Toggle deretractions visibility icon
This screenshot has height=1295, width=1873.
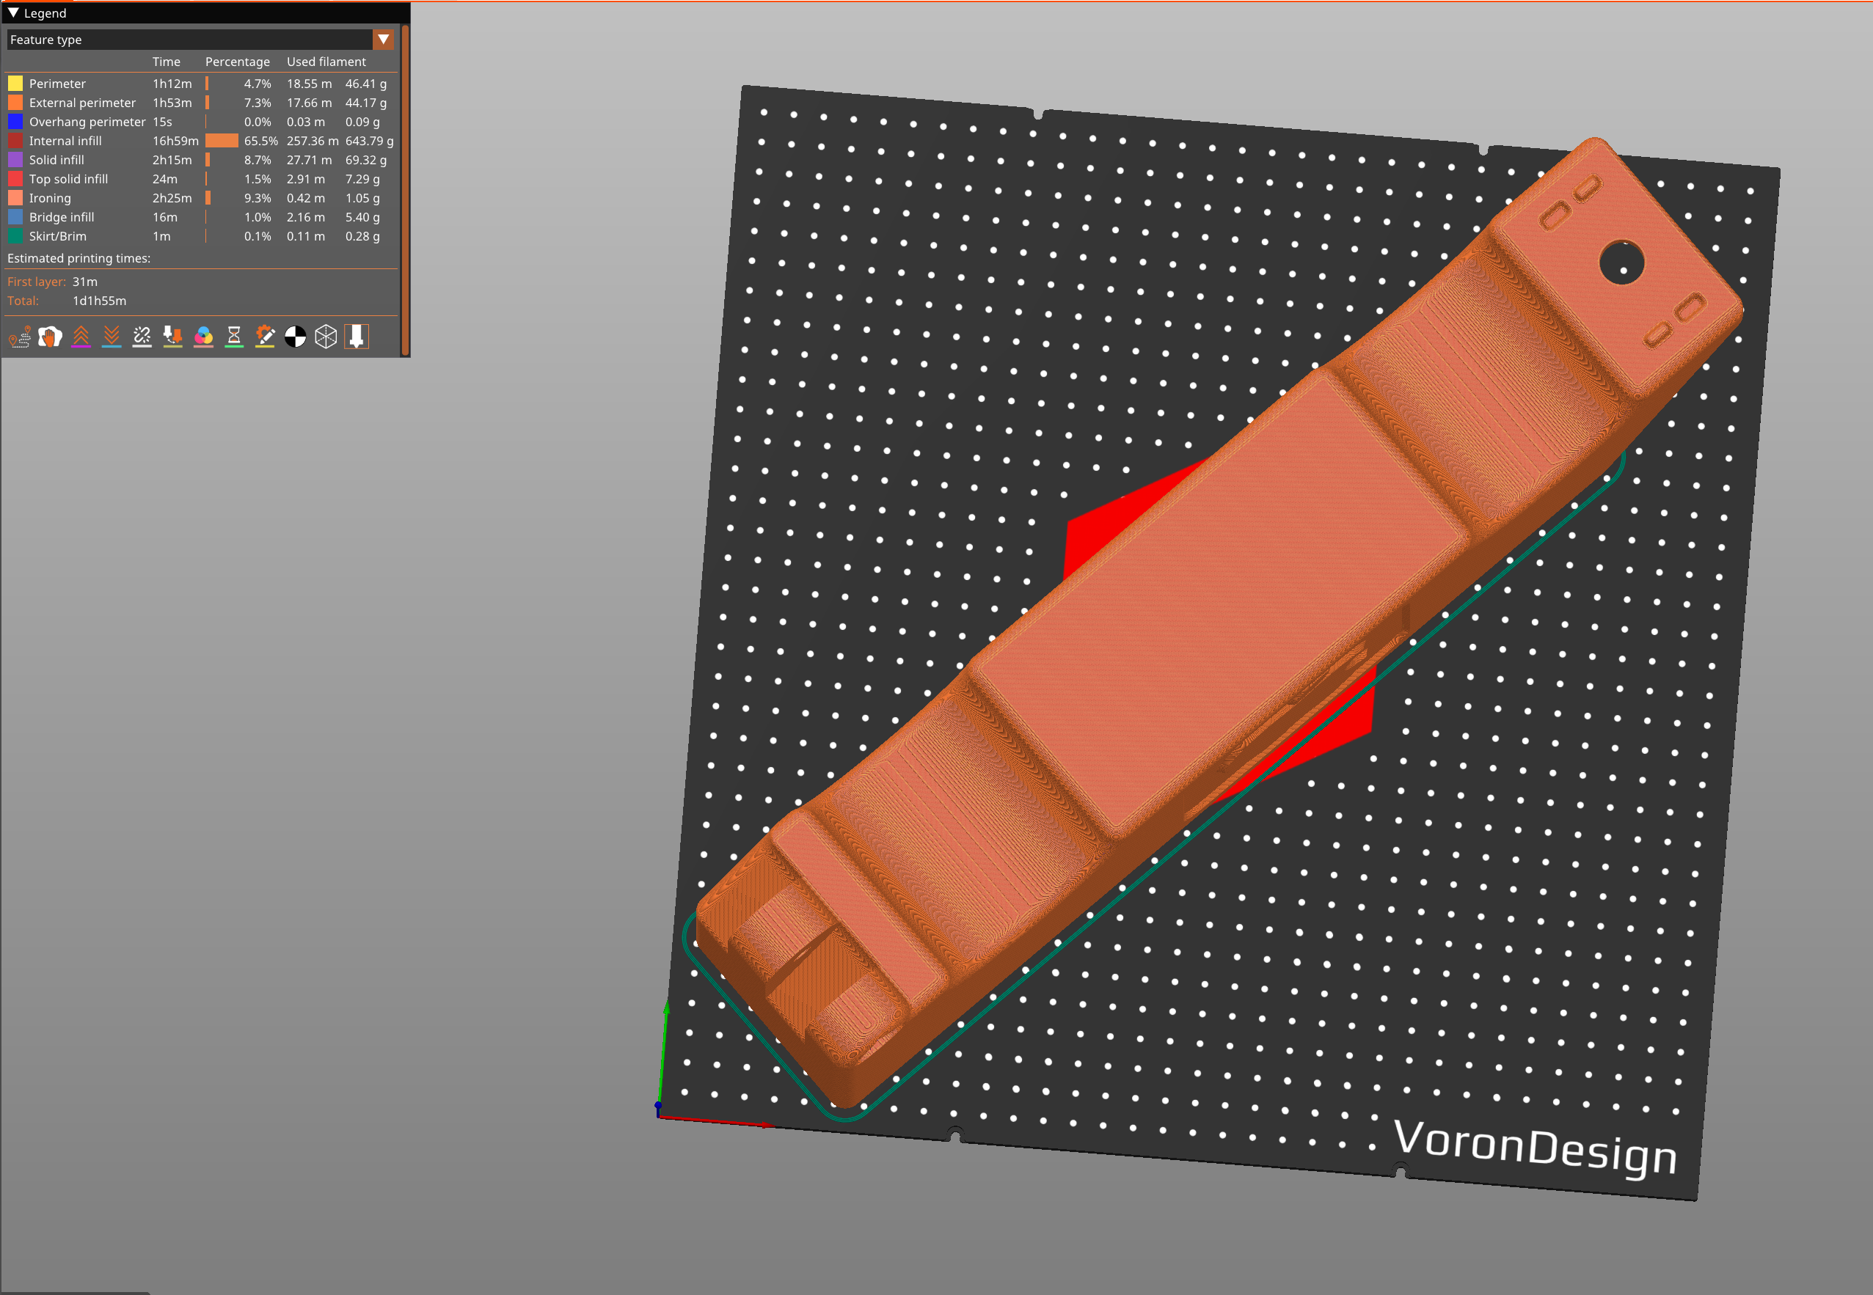pos(112,337)
